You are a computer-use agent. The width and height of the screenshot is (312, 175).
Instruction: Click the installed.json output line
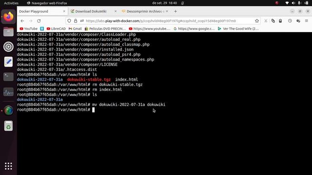[75, 50]
